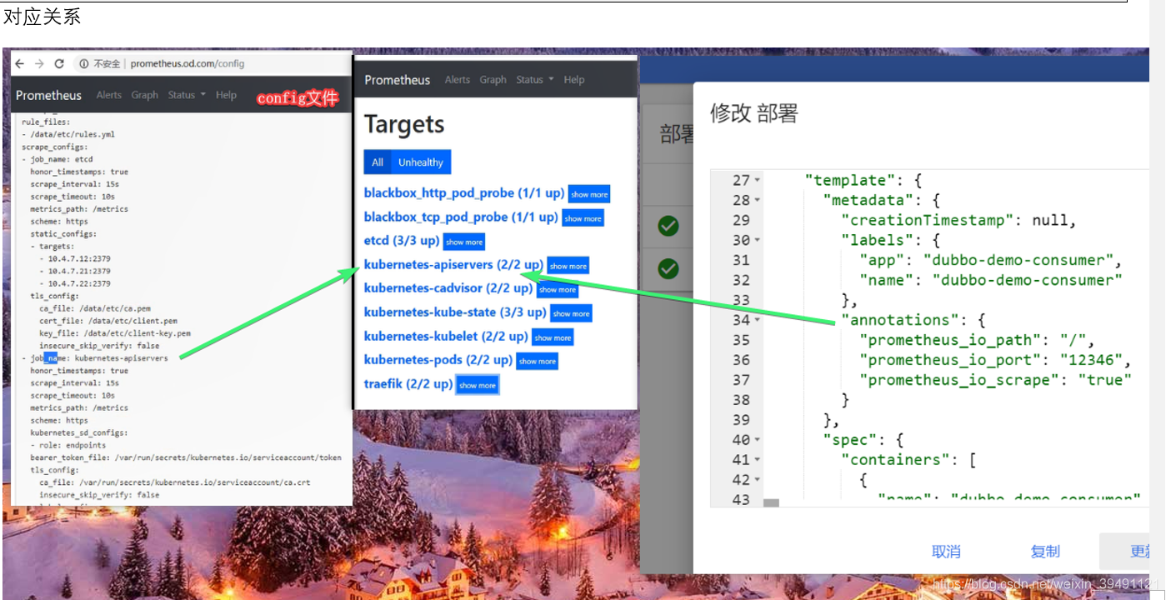This screenshot has height=600, width=1166.
Task: Click the 复制 copy button in dialog
Action: coord(1045,552)
